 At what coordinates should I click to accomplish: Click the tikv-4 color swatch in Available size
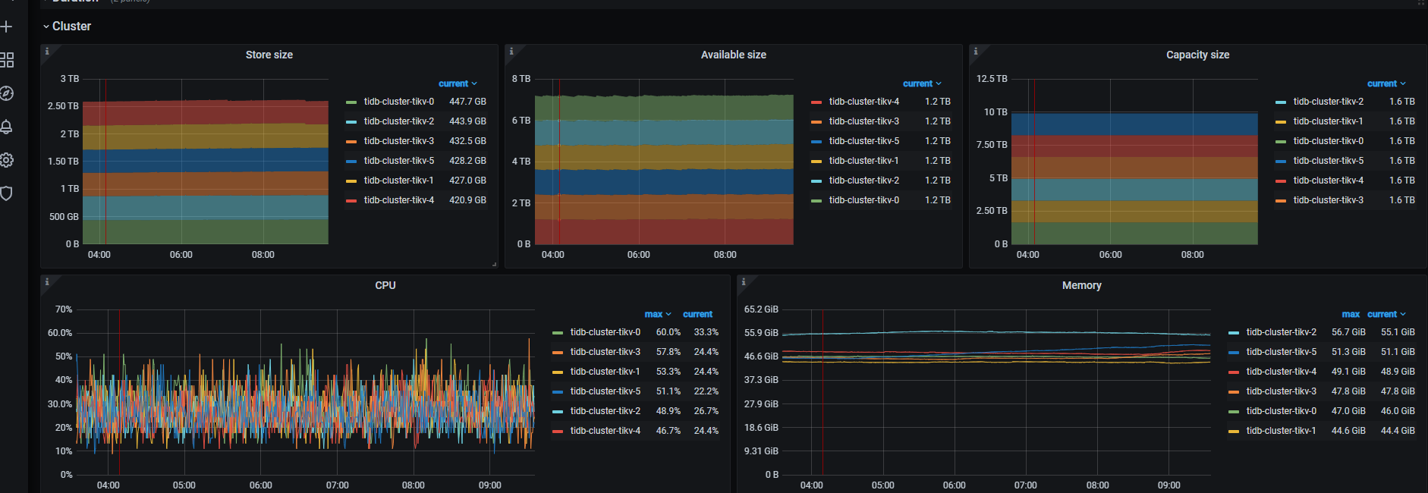(x=816, y=102)
